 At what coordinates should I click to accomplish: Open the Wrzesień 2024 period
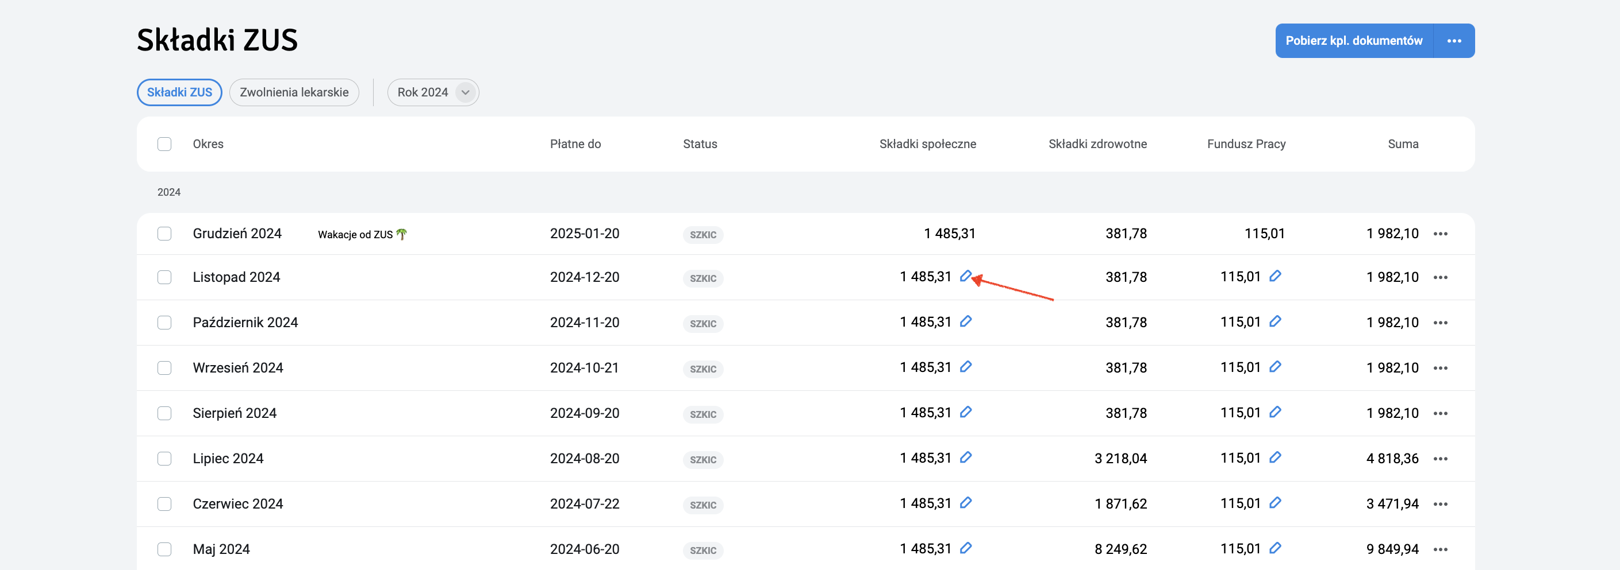(238, 367)
